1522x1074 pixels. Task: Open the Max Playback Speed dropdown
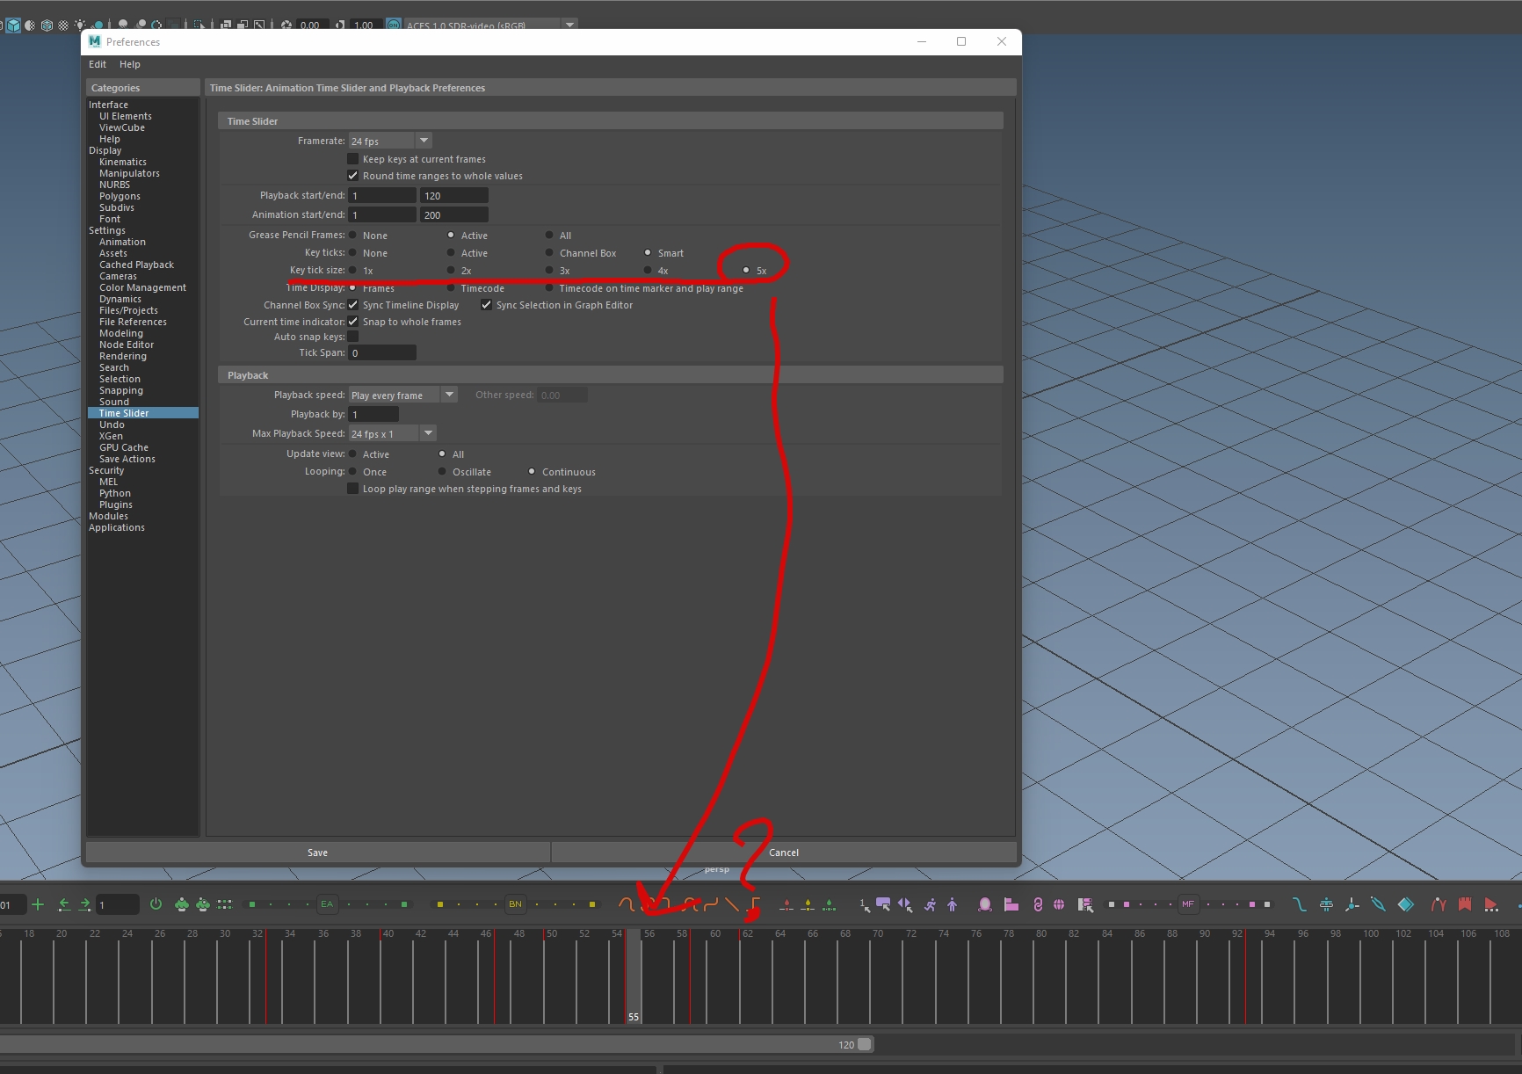pos(428,433)
